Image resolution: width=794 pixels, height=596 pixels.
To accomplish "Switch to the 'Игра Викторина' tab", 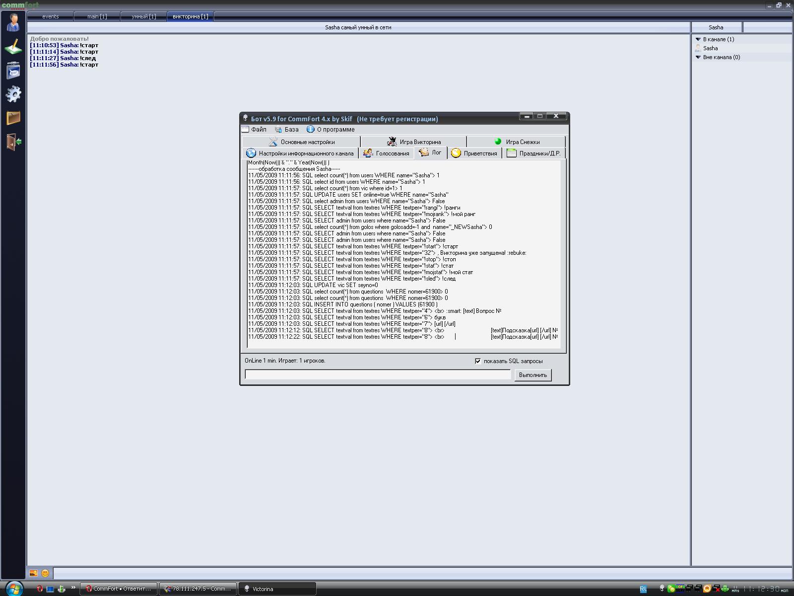I will [414, 142].
